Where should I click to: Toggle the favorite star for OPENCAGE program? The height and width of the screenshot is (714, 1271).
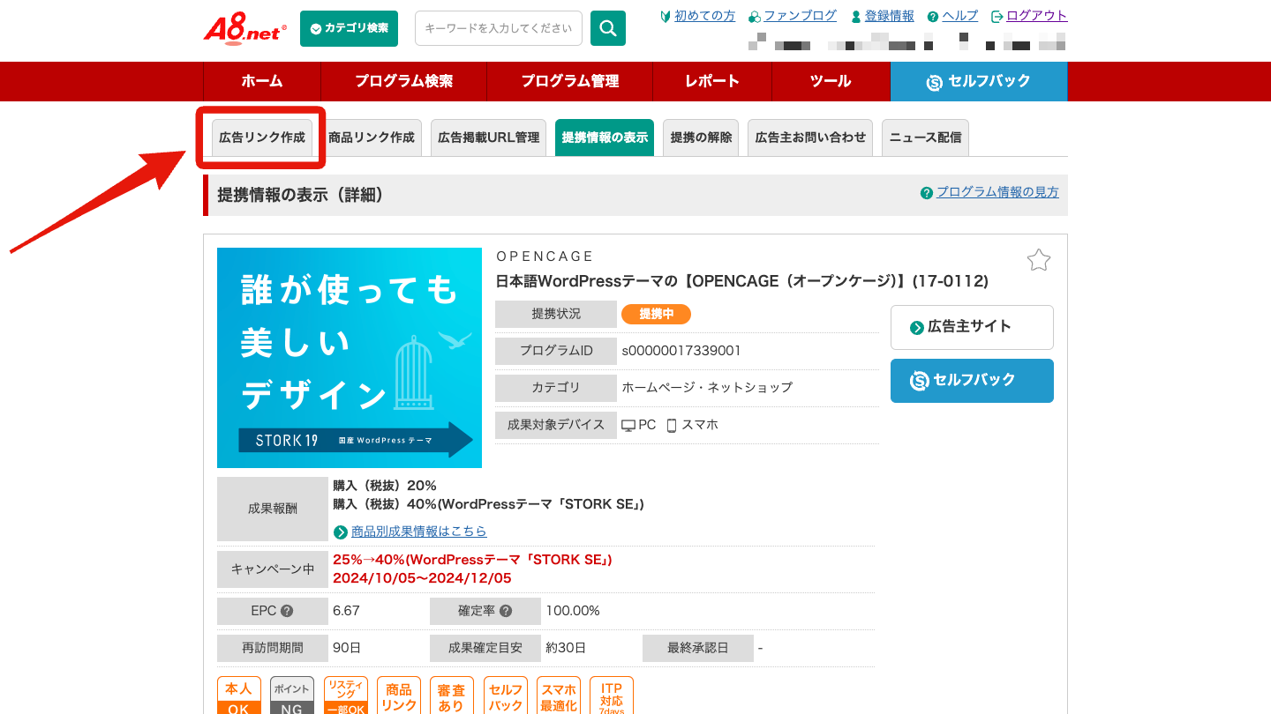1039,260
